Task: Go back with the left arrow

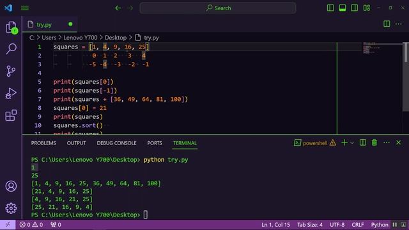Action: coord(118,8)
